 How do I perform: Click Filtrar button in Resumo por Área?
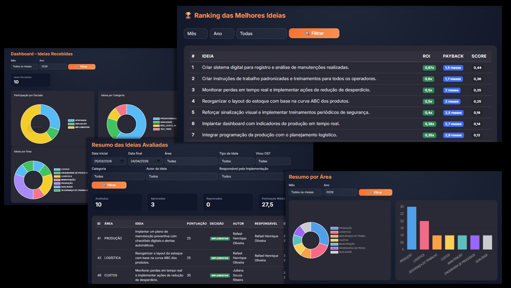point(375,192)
